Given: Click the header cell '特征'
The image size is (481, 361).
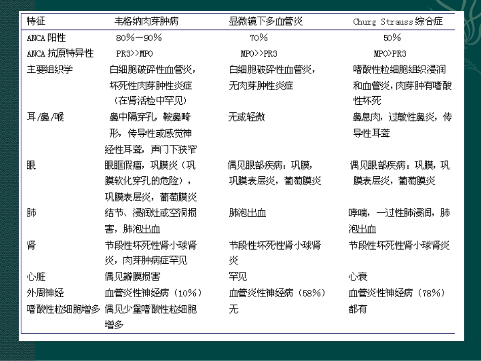Looking at the screenshot, I should coord(36,21).
